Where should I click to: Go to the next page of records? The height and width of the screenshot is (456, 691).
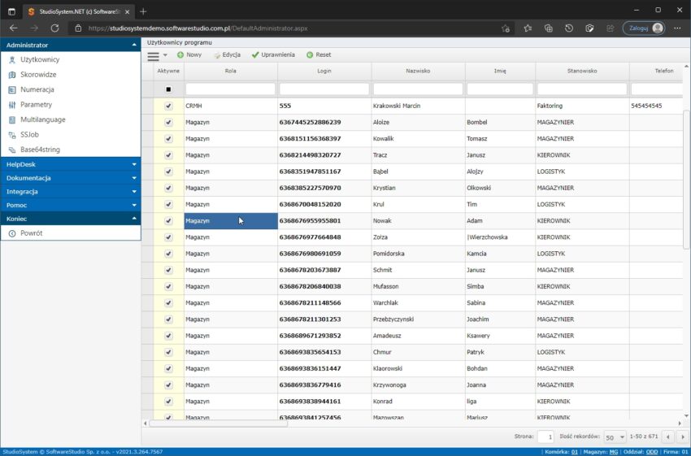coord(681,437)
